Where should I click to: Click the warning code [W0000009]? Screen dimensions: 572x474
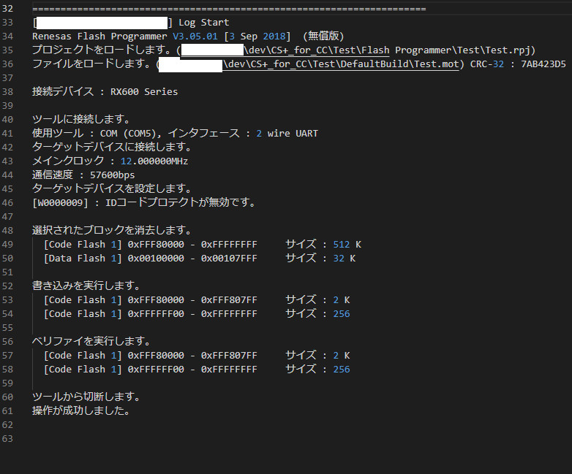click(x=60, y=202)
